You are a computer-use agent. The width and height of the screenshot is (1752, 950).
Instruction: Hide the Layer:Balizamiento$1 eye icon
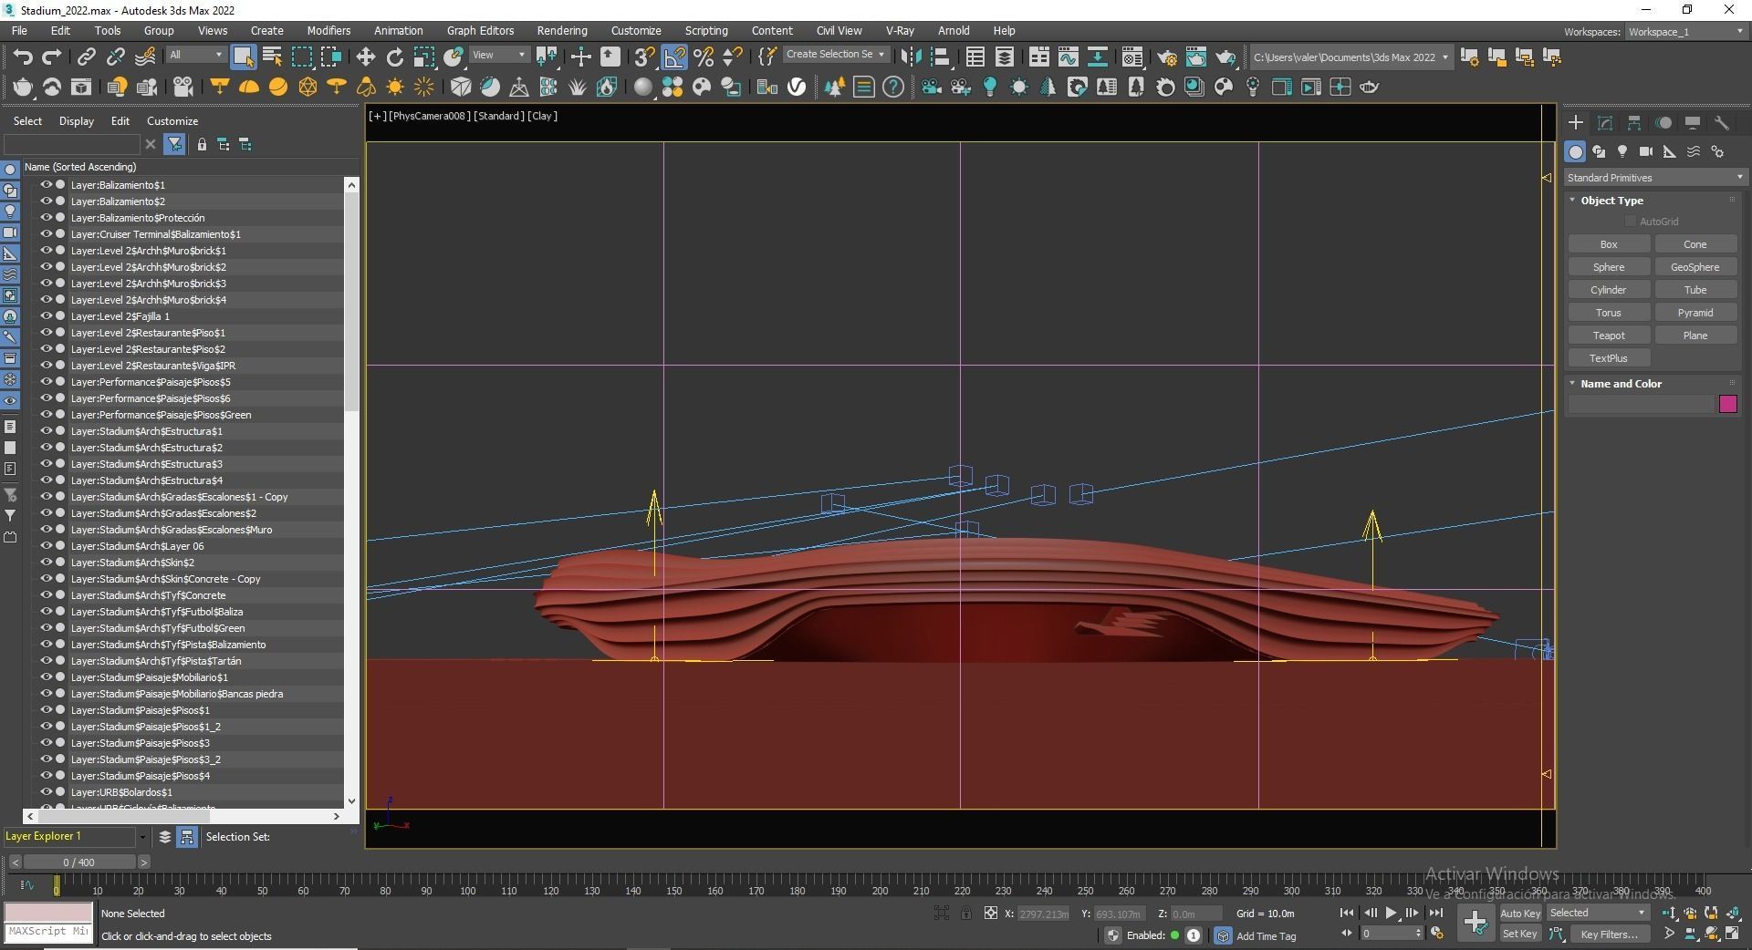click(x=46, y=185)
